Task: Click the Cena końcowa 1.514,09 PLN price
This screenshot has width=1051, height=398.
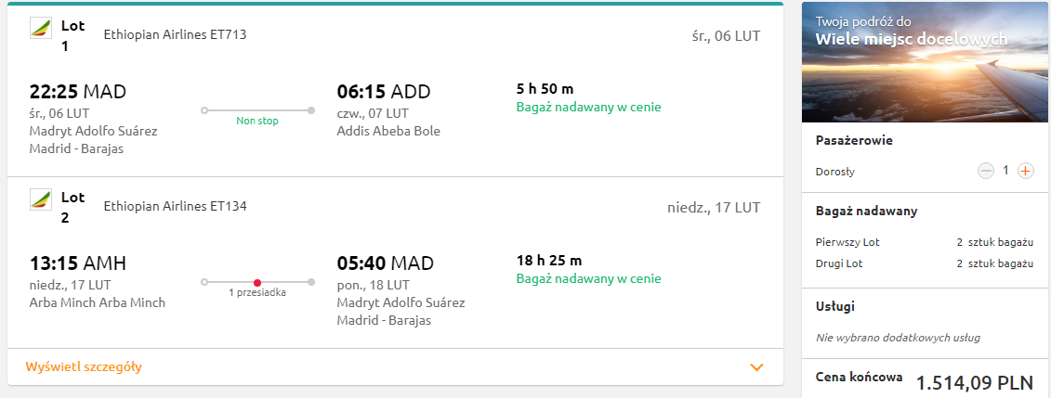Action: 925,381
